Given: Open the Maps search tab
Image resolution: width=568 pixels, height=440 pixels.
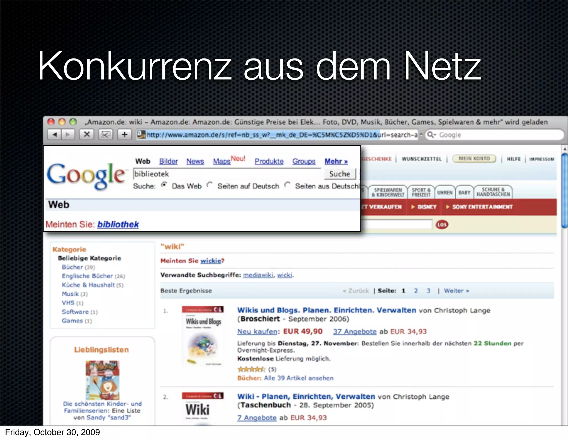Looking at the screenshot, I should [x=222, y=161].
